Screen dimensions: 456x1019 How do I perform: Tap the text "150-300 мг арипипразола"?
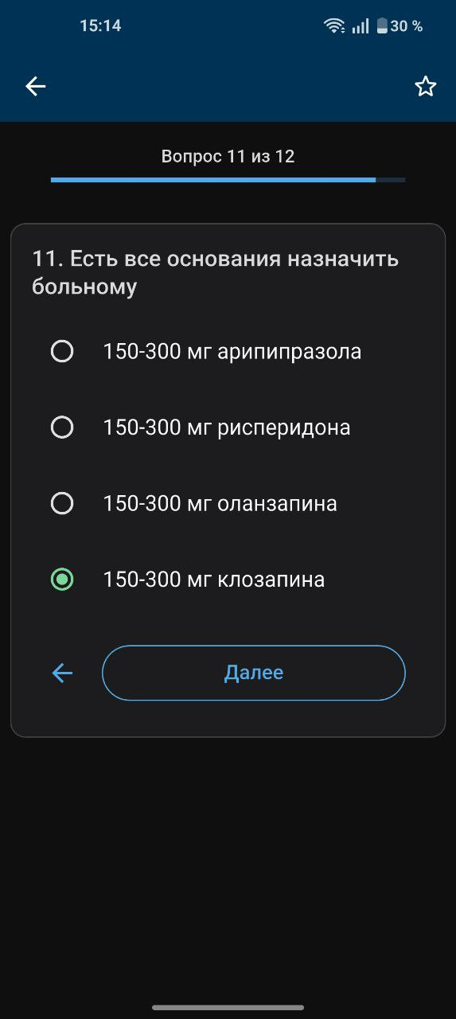click(232, 352)
